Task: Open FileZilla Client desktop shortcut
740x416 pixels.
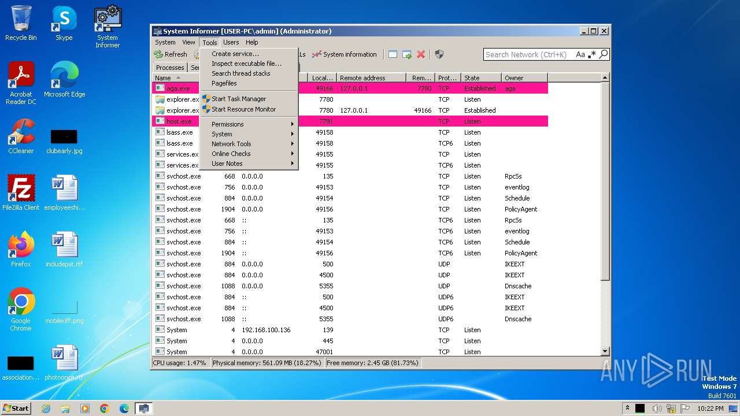Action: tap(21, 192)
